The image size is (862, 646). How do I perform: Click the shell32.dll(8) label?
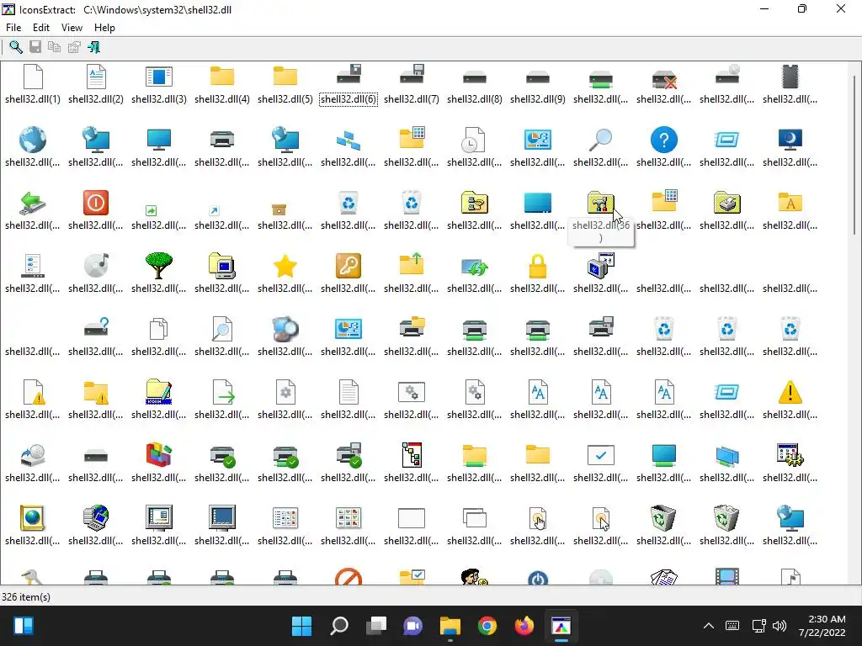click(x=475, y=99)
